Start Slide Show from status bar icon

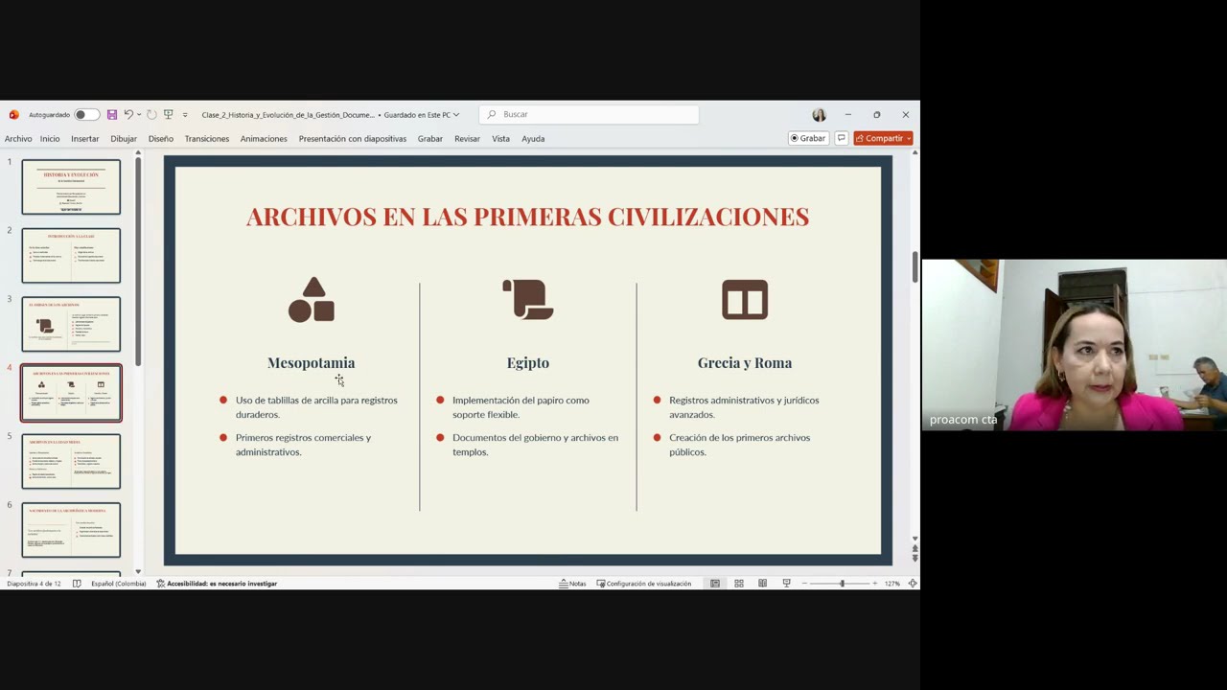click(x=786, y=584)
